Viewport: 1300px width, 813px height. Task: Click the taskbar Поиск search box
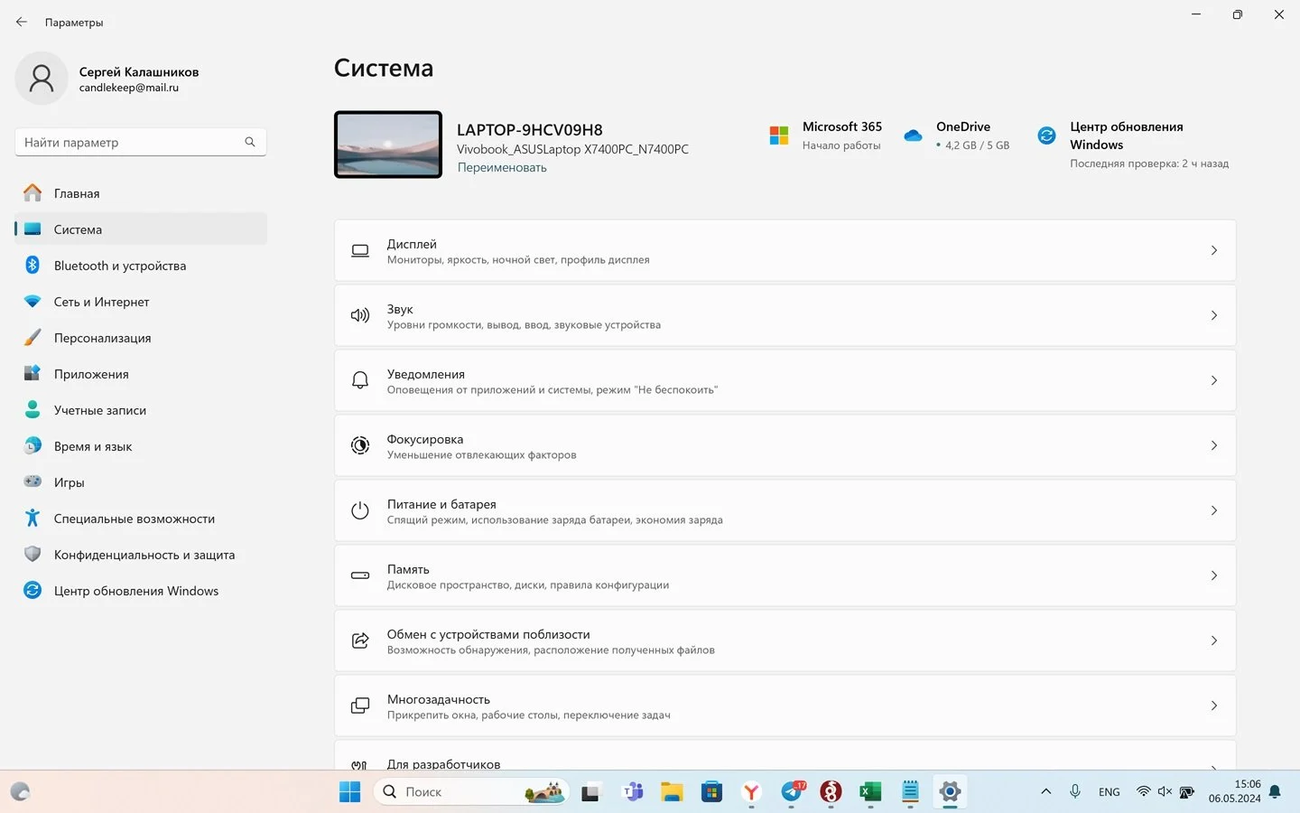click(471, 792)
